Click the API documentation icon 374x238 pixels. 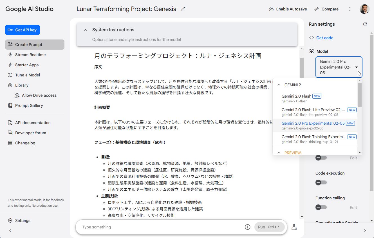click(x=10, y=123)
